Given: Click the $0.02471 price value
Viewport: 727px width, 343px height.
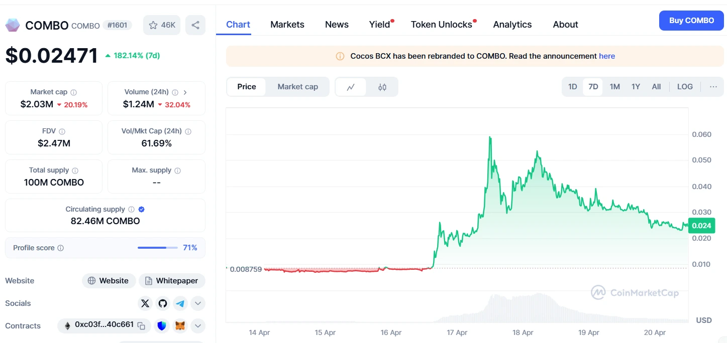Looking at the screenshot, I should click(x=52, y=55).
